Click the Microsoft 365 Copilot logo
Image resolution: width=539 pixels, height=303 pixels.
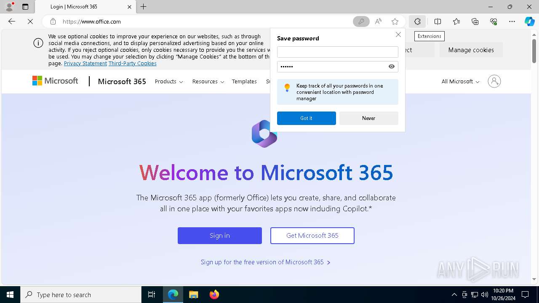pos(264,134)
